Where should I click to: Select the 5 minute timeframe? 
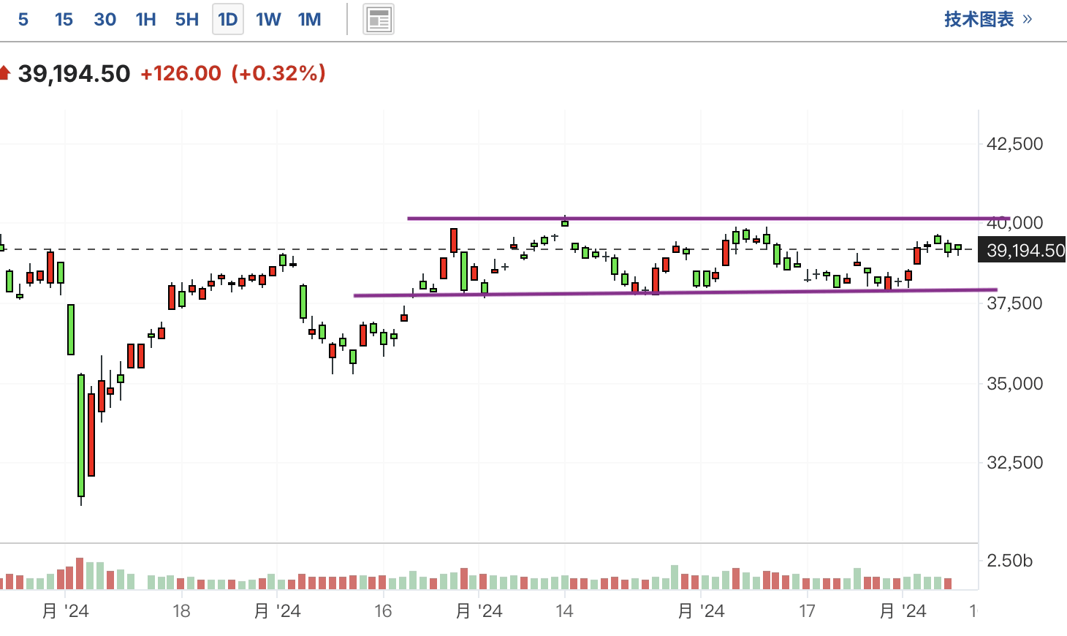tap(23, 20)
